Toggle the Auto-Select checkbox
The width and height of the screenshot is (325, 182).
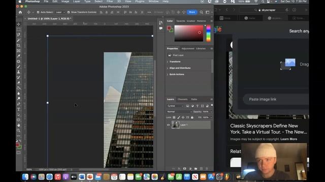38,12
